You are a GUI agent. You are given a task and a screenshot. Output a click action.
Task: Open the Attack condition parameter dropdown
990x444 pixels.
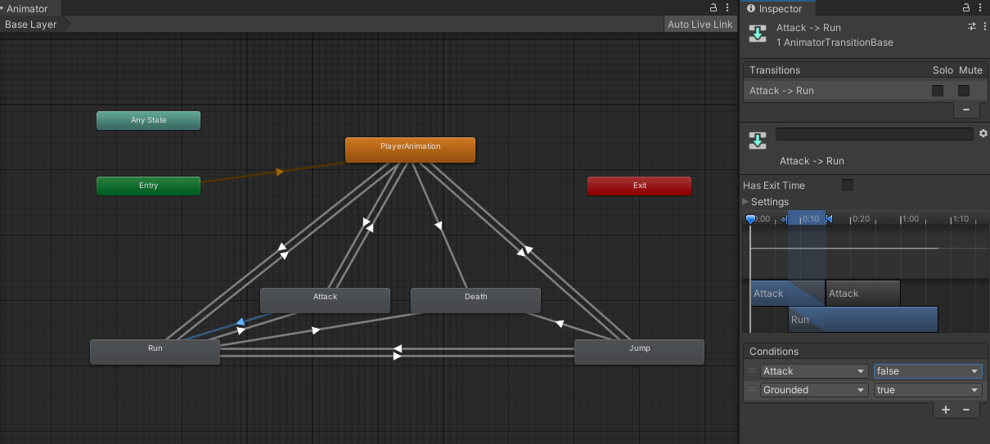click(x=813, y=371)
